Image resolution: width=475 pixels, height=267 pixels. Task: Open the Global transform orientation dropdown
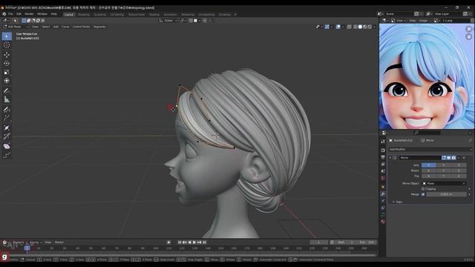click(168, 21)
